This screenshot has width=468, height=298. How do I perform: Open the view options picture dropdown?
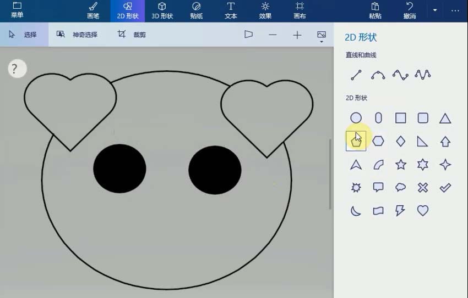click(322, 36)
